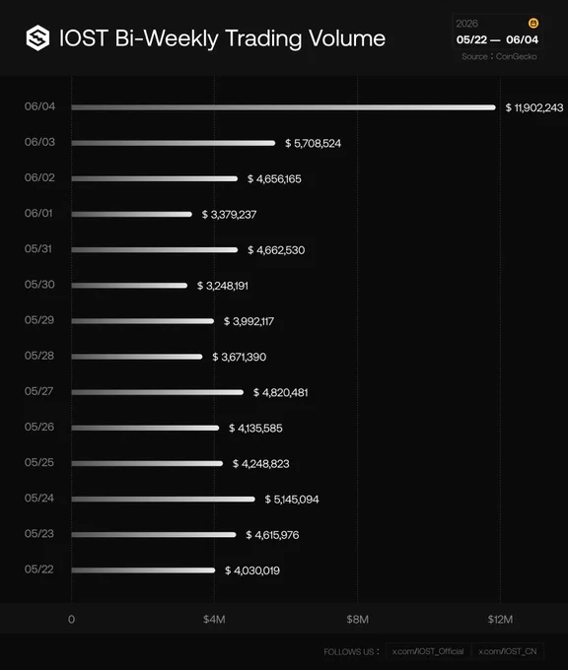The image size is (568, 670).
Task: Click the $ 4,248,823 value
Action: tap(261, 464)
